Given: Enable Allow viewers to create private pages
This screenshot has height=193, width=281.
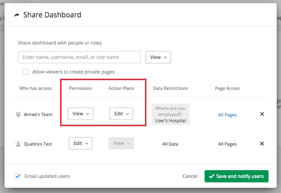Looking at the screenshot, I should point(26,72).
